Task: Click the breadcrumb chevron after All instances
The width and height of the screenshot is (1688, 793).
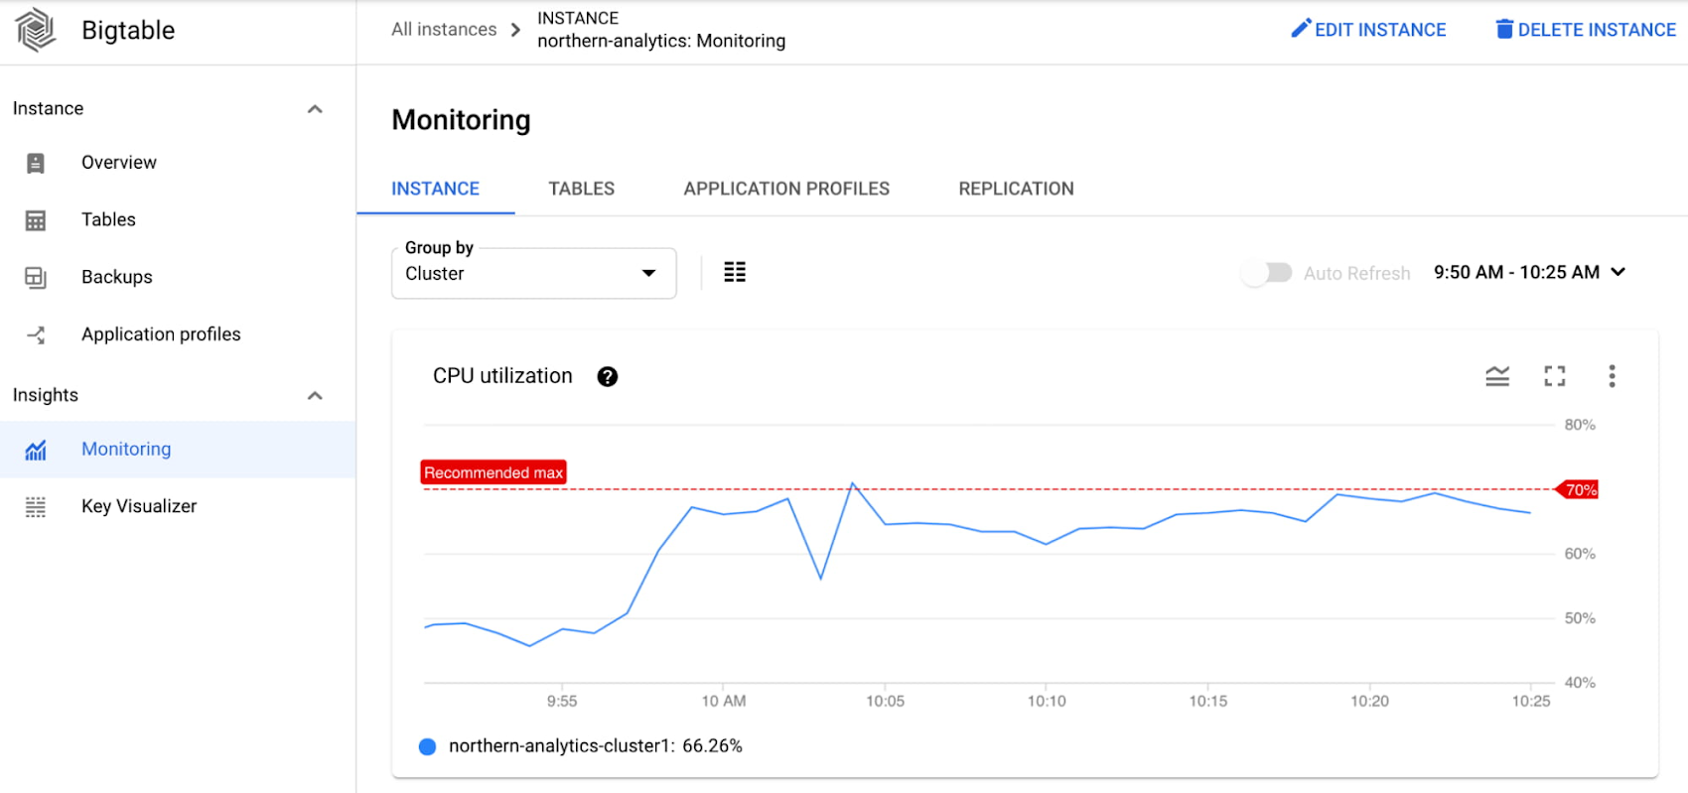Action: pyautogui.click(x=515, y=30)
